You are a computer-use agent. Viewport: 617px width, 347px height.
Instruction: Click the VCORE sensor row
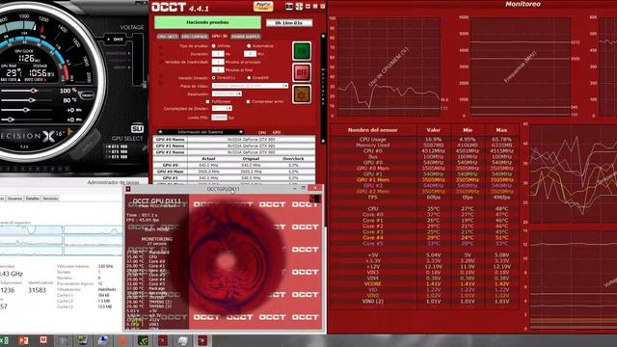click(424, 283)
